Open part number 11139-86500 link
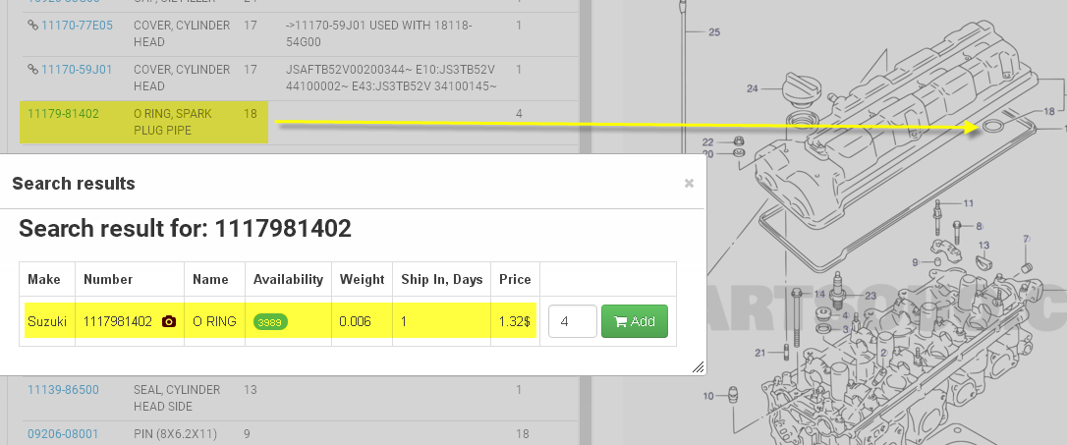Viewport: 1067px width, 445px height. (x=63, y=390)
